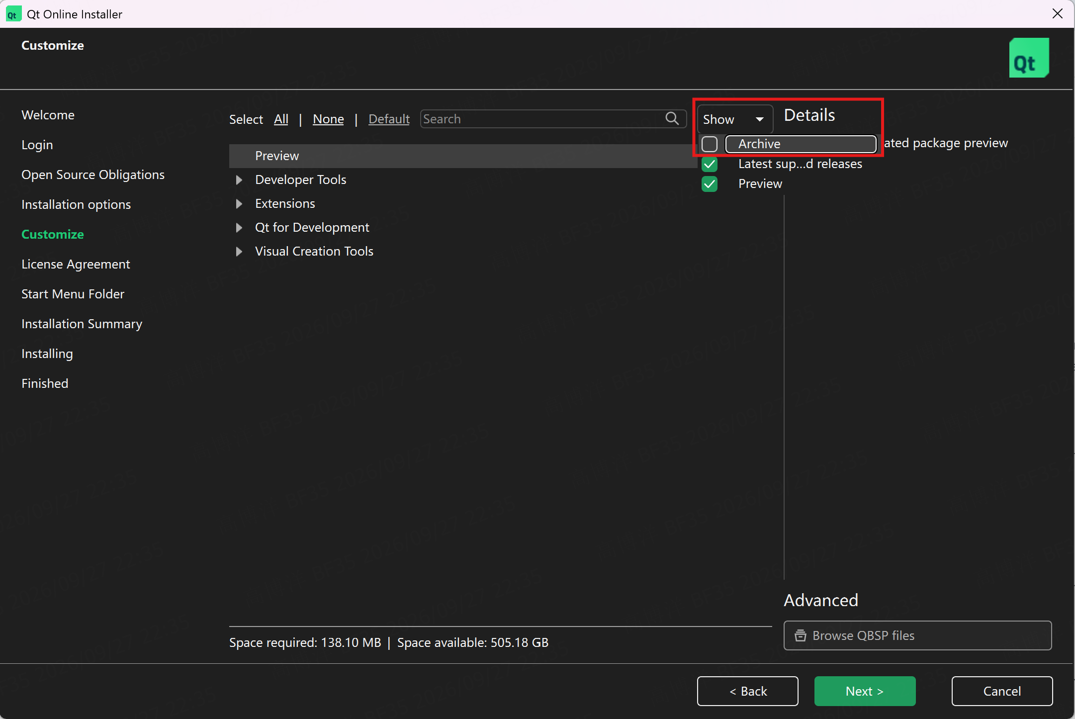Open the Installation Summary step
The image size is (1075, 719).
point(82,324)
